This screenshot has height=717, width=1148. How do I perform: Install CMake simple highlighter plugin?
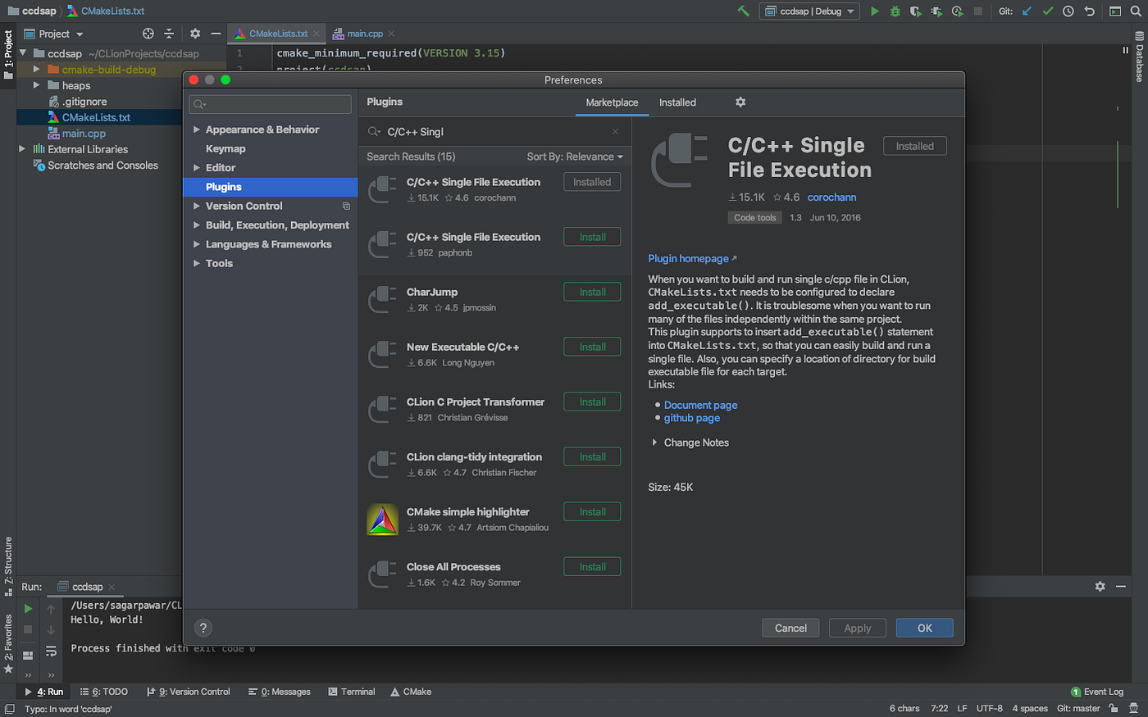[592, 511]
